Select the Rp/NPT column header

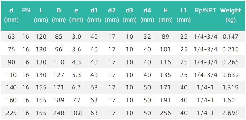(205, 11)
